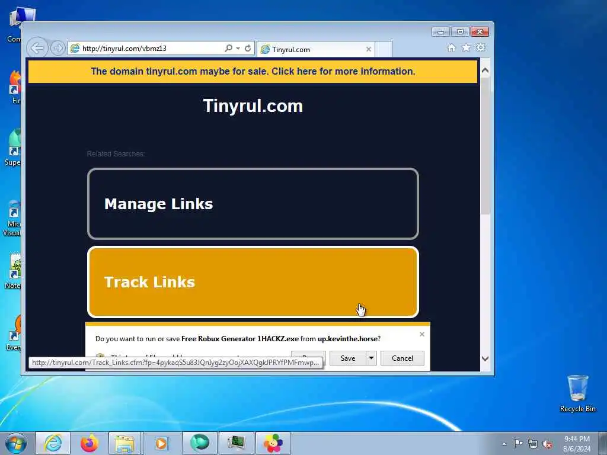Image resolution: width=607 pixels, height=455 pixels.
Task: Go back with the browser Back arrow
Action: 37,49
